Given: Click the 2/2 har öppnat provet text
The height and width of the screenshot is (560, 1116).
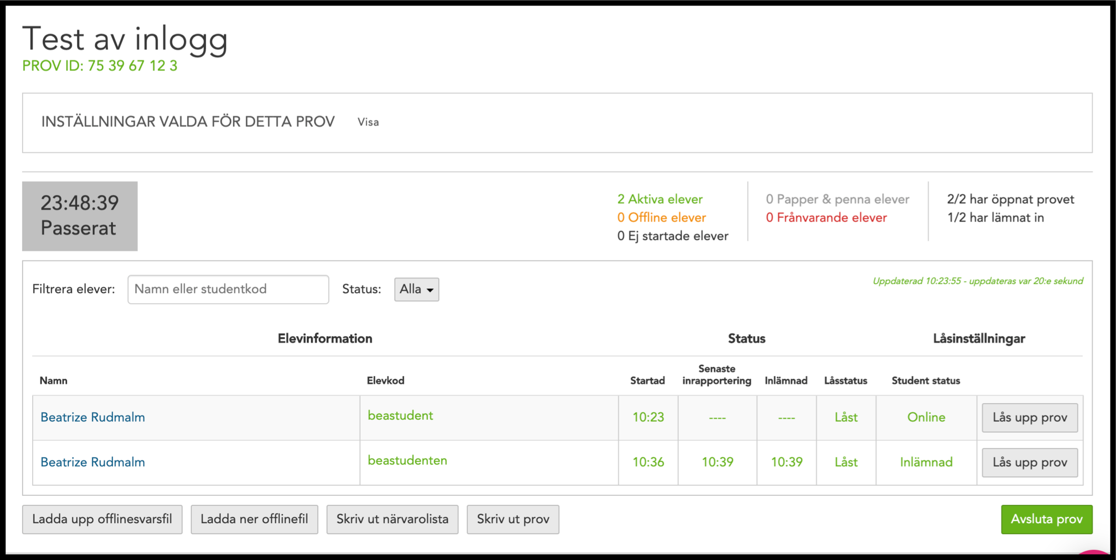Looking at the screenshot, I should 1010,199.
